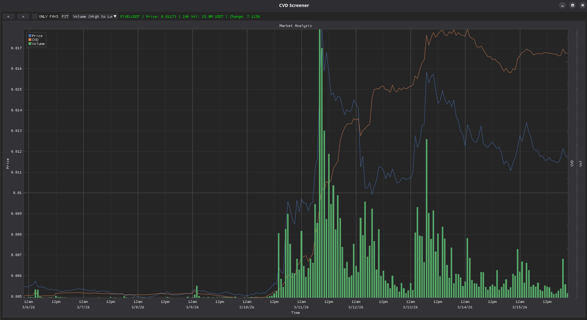587x320 pixels.
Task: Go to next symbol with > button
Action: 23,17
